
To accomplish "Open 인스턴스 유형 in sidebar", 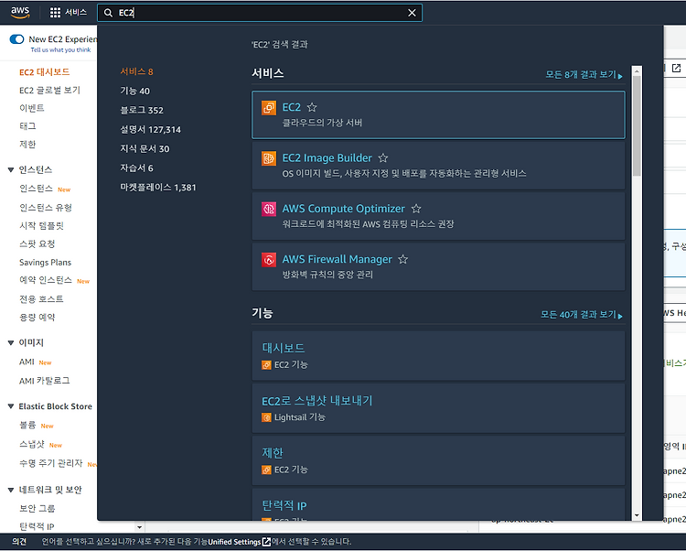I will click(x=46, y=208).
